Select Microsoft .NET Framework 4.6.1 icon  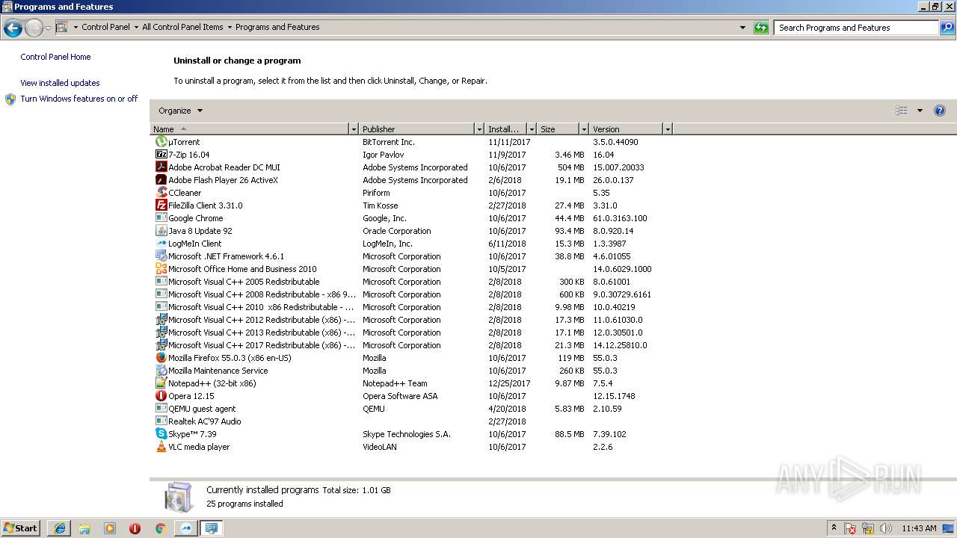click(x=161, y=256)
